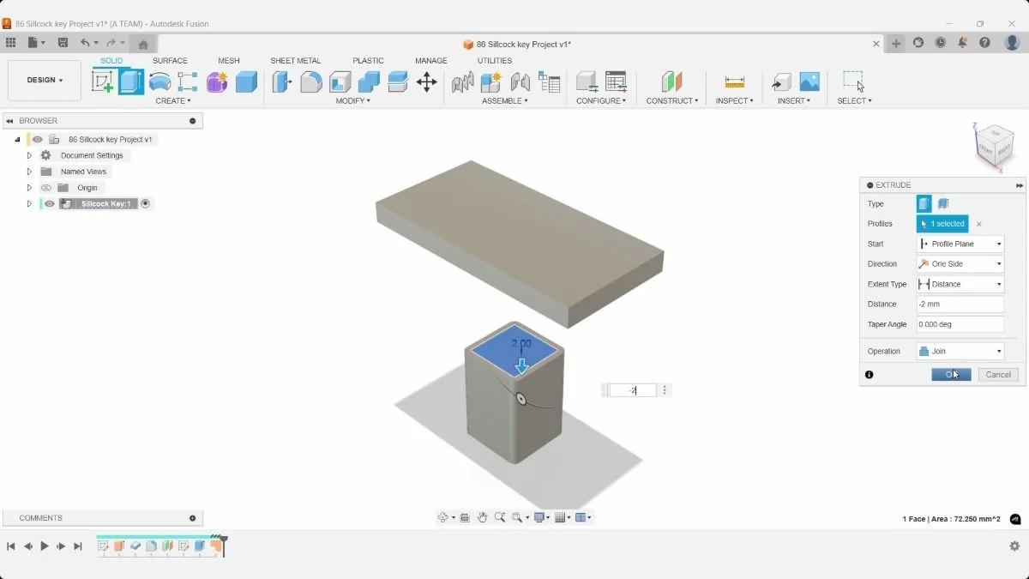Select the Offset Face tool
The width and height of the screenshot is (1029, 579).
coord(398,81)
